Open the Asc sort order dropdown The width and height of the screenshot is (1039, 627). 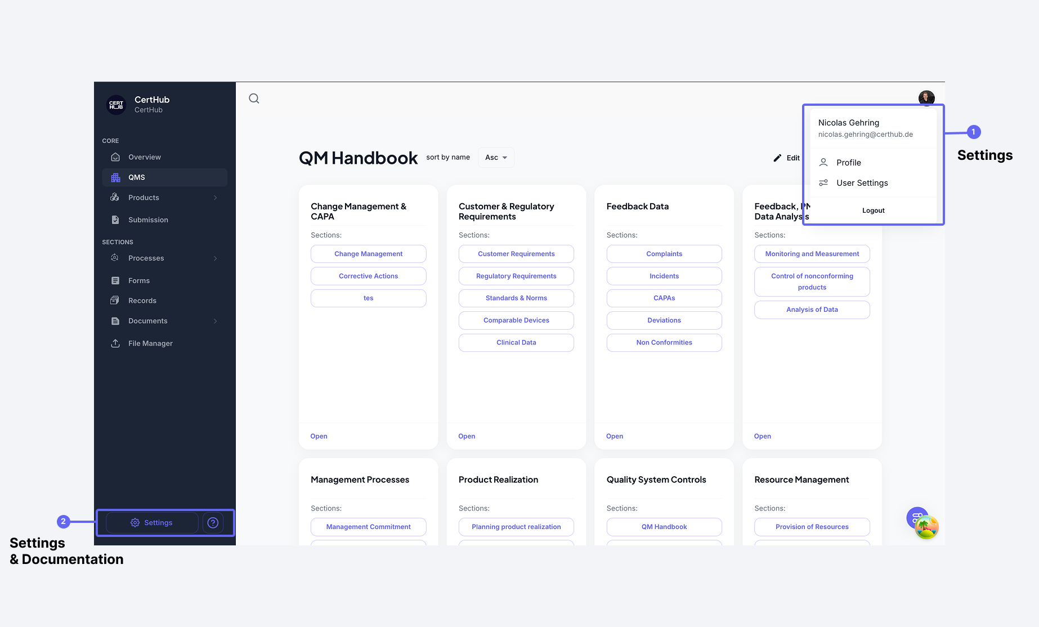tap(496, 158)
